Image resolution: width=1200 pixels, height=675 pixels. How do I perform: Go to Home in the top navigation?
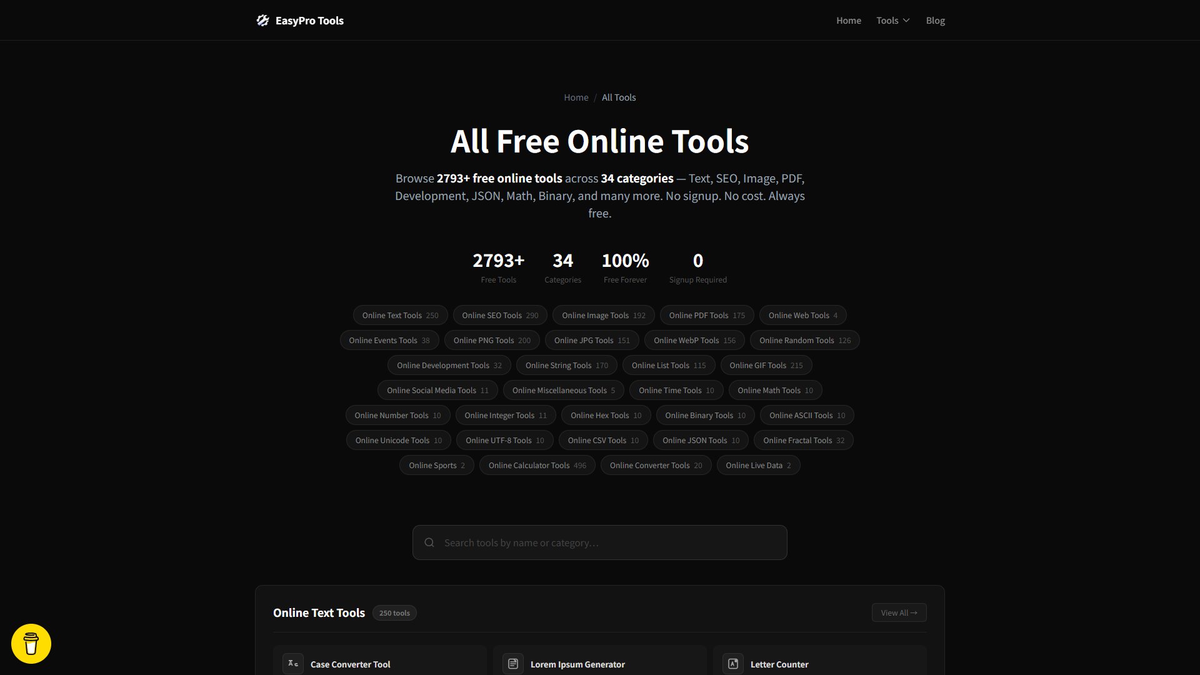(849, 21)
